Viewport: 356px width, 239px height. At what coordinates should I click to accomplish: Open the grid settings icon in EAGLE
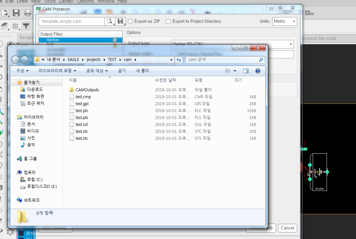[x=16, y=26]
